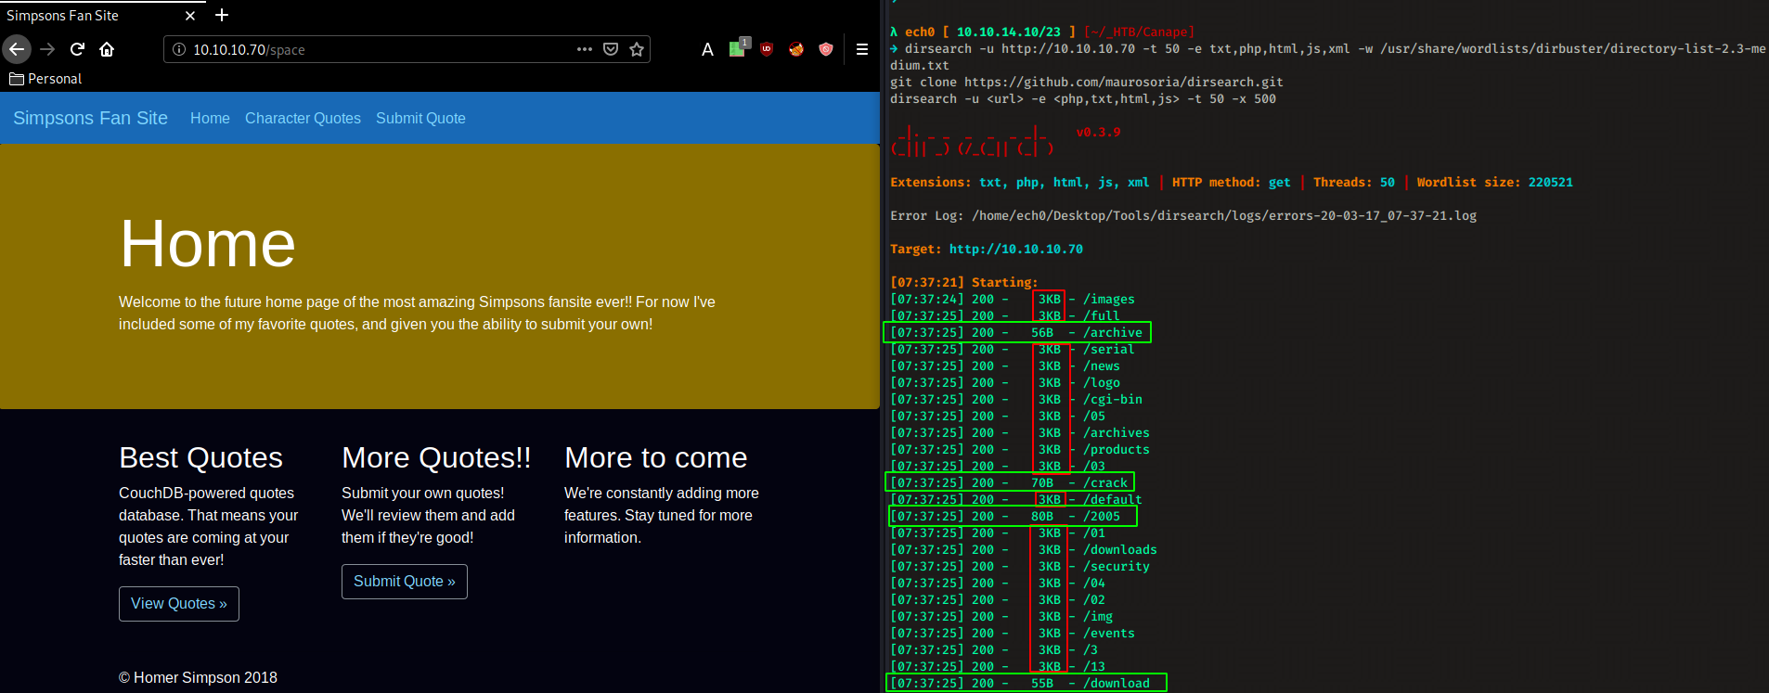1769x693 pixels.
Task: Click /2005 result in the terminal
Action: pyautogui.click(x=1102, y=516)
